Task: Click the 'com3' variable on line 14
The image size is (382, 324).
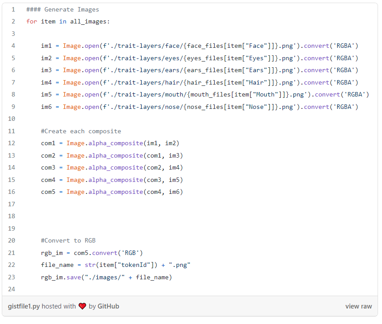Action: tap(48, 168)
